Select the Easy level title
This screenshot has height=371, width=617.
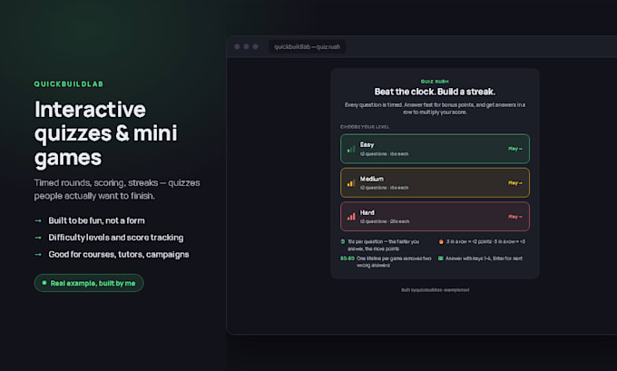coord(367,145)
